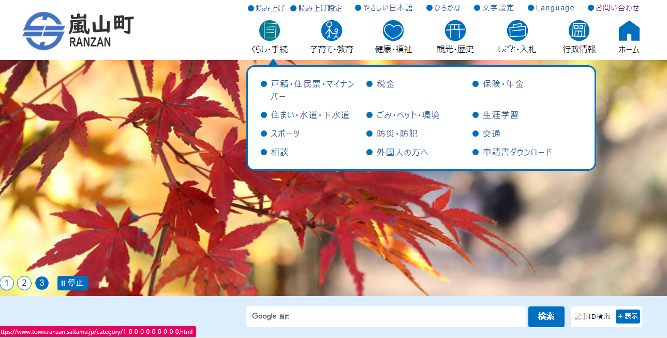Expand 記事ID検索 with 表示 button

(x=628, y=316)
